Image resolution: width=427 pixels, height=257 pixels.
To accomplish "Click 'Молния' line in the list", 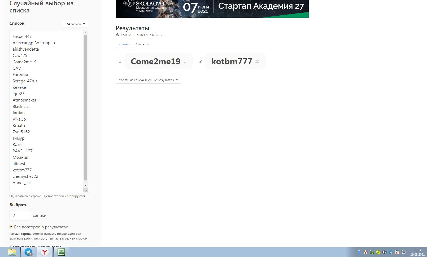I will (20, 157).
